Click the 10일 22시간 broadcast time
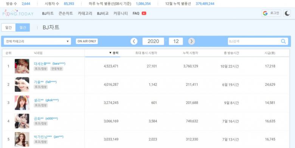Screen dimensions: 295x148 [230, 66]
